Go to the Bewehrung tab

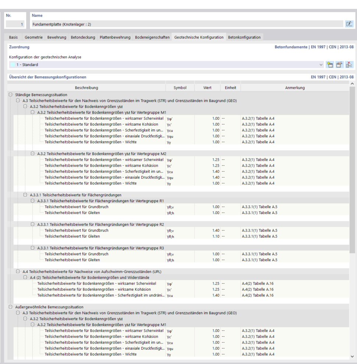tap(57, 37)
